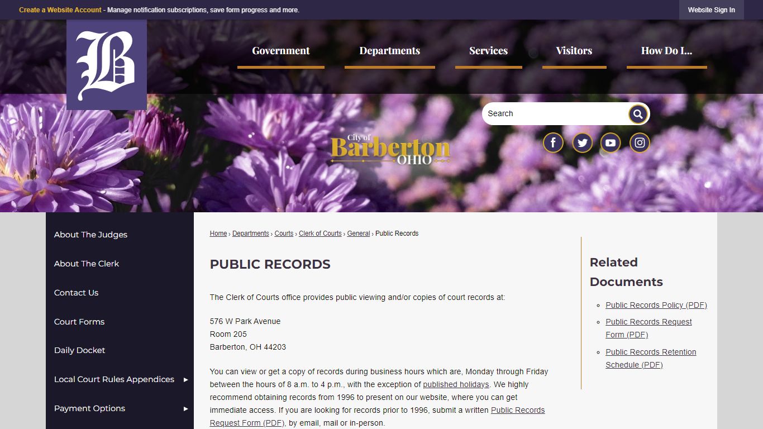
Task: Click the Home breadcrumb link
Action: click(218, 233)
